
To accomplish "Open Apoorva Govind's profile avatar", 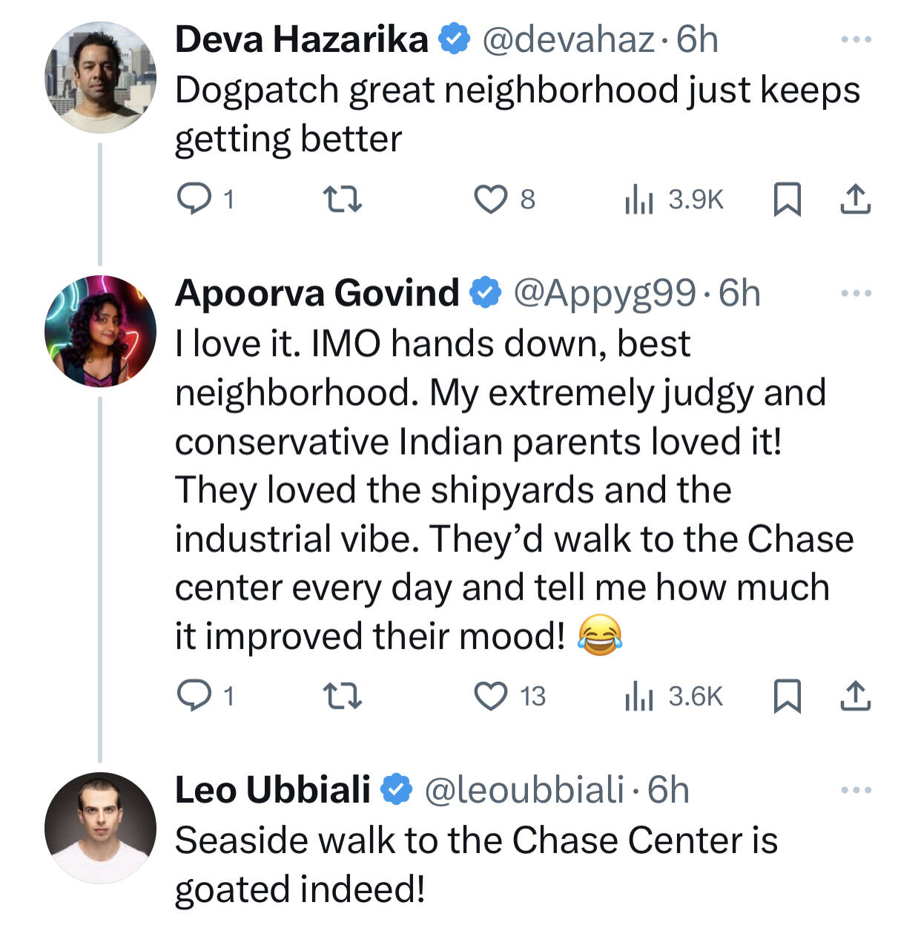I will pyautogui.click(x=100, y=332).
